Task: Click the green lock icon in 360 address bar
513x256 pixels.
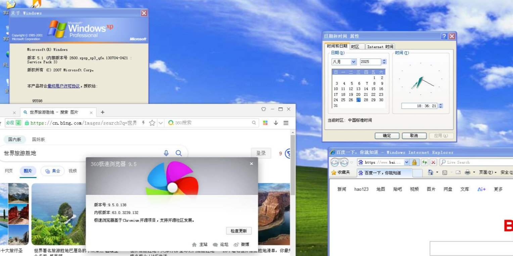Action: [x=27, y=123]
